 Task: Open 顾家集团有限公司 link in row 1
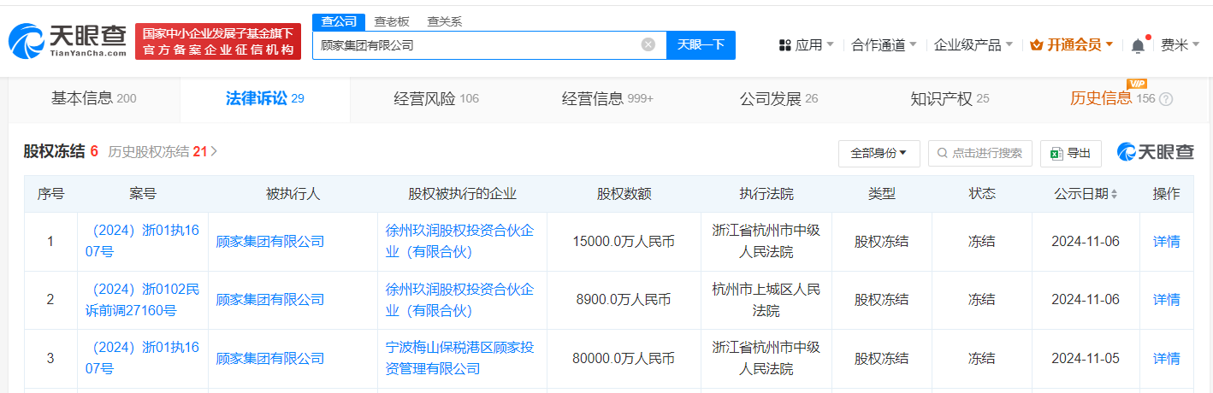pyautogui.click(x=270, y=242)
